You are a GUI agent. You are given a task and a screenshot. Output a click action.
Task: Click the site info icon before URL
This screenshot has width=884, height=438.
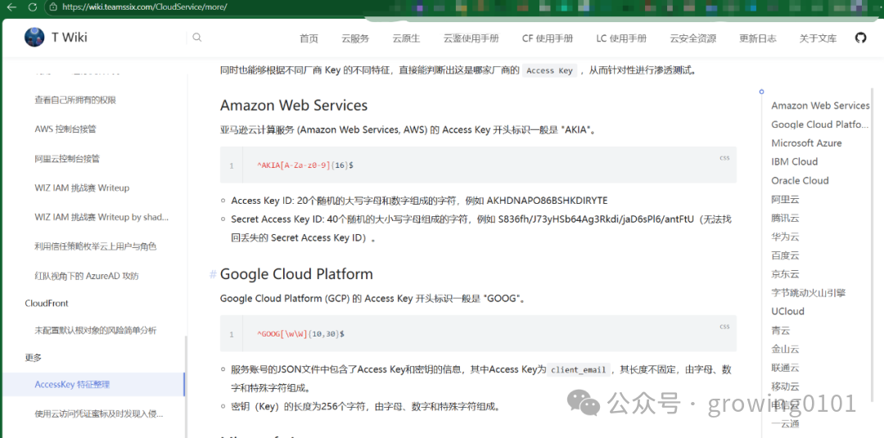[53, 7]
